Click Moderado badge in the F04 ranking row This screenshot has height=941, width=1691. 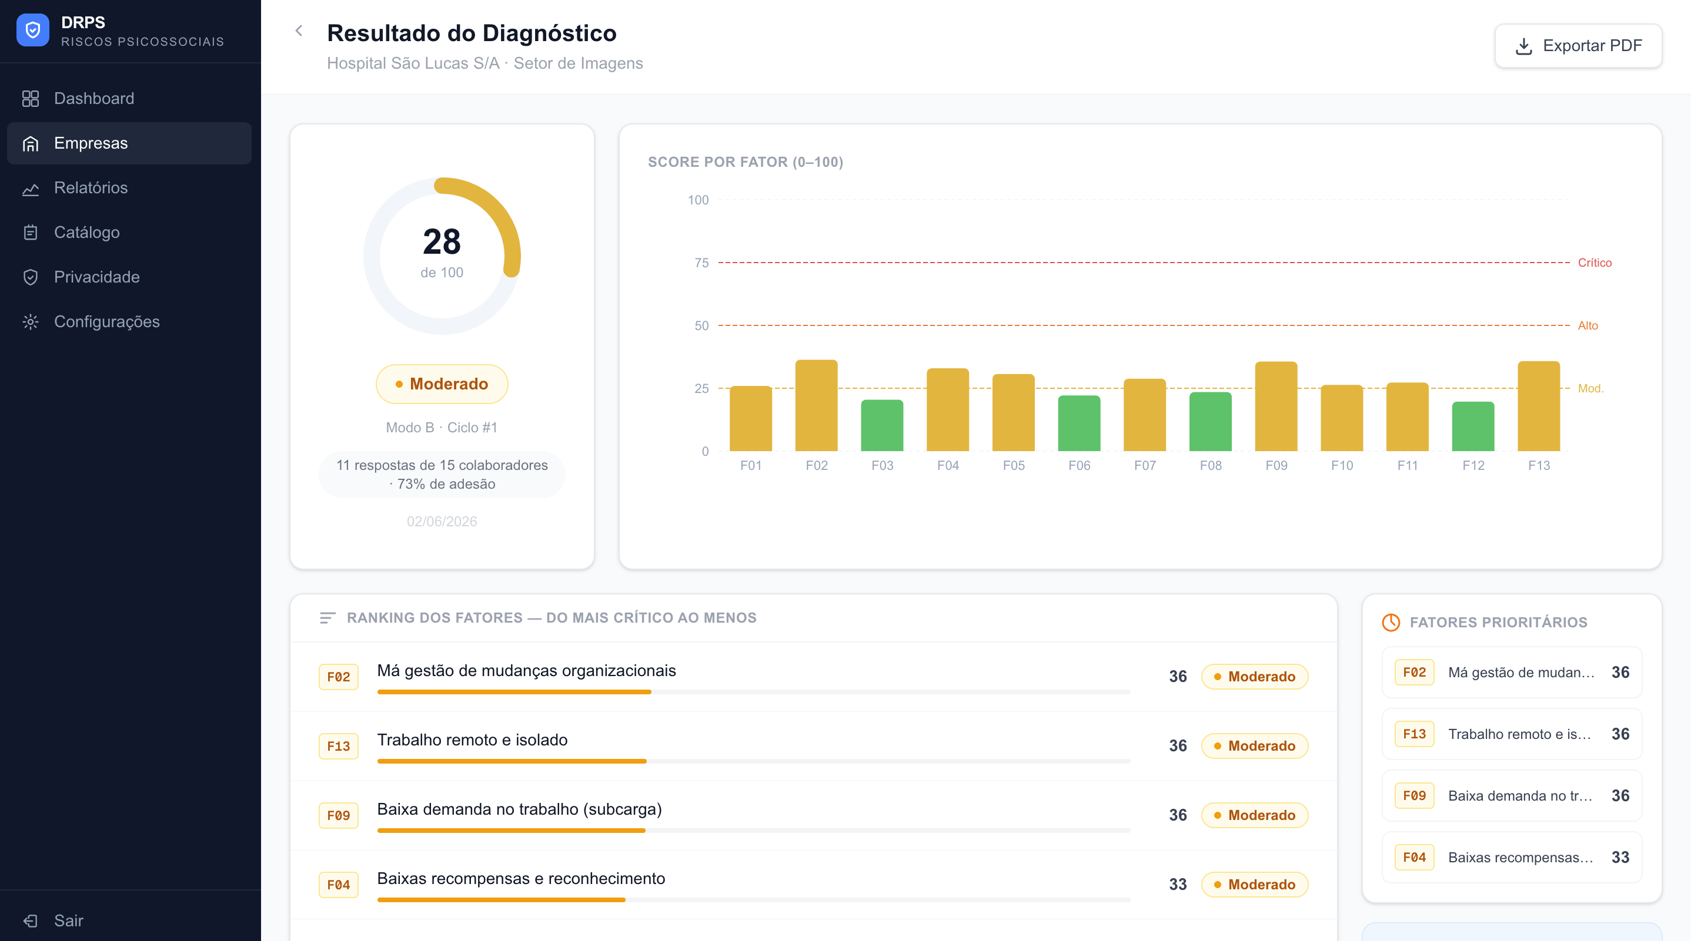pos(1255,885)
